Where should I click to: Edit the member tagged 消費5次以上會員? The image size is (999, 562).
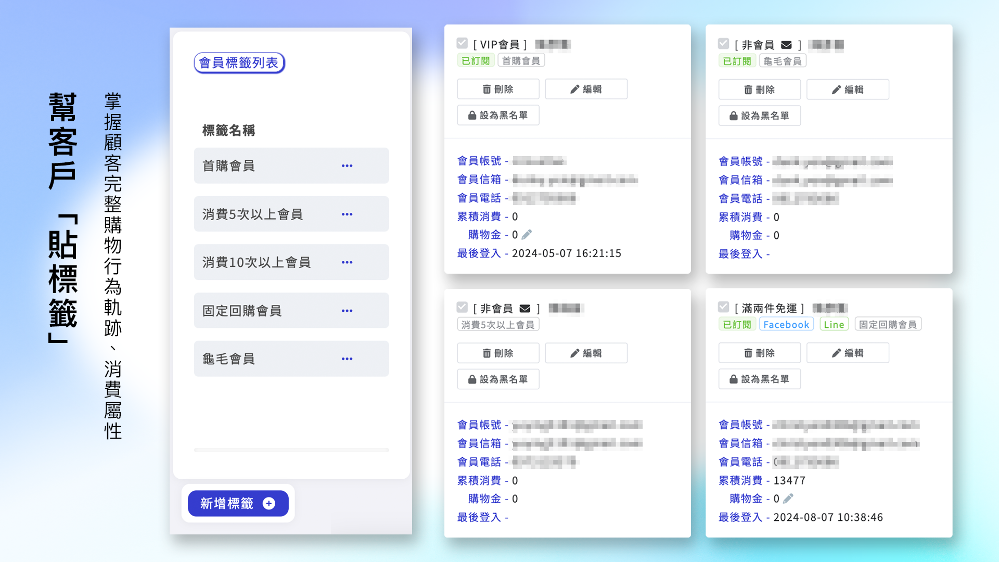coord(586,353)
